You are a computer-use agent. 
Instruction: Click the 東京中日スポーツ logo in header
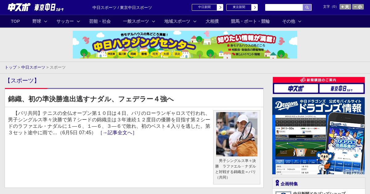49,7
